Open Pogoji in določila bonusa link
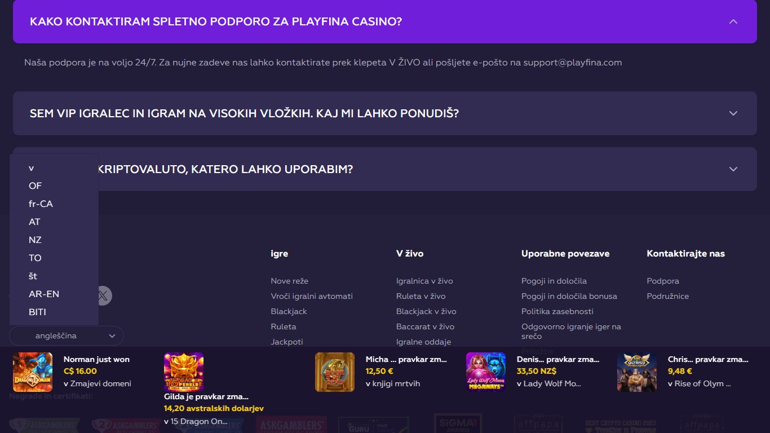Viewport: 770px width, 433px height. (x=569, y=296)
